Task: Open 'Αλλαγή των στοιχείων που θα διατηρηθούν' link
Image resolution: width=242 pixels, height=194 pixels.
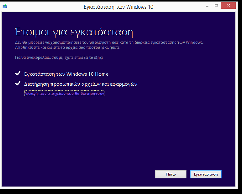Action: [64, 94]
